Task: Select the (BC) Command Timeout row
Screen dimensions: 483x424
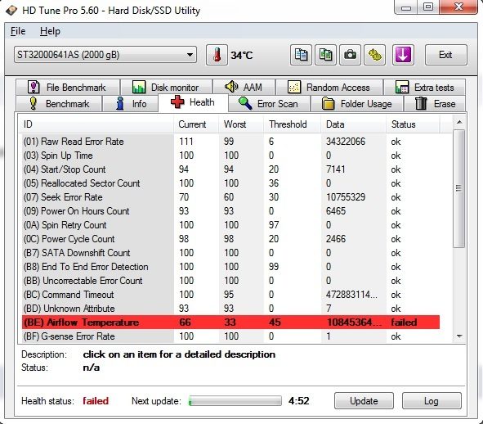Action: [x=230, y=295]
